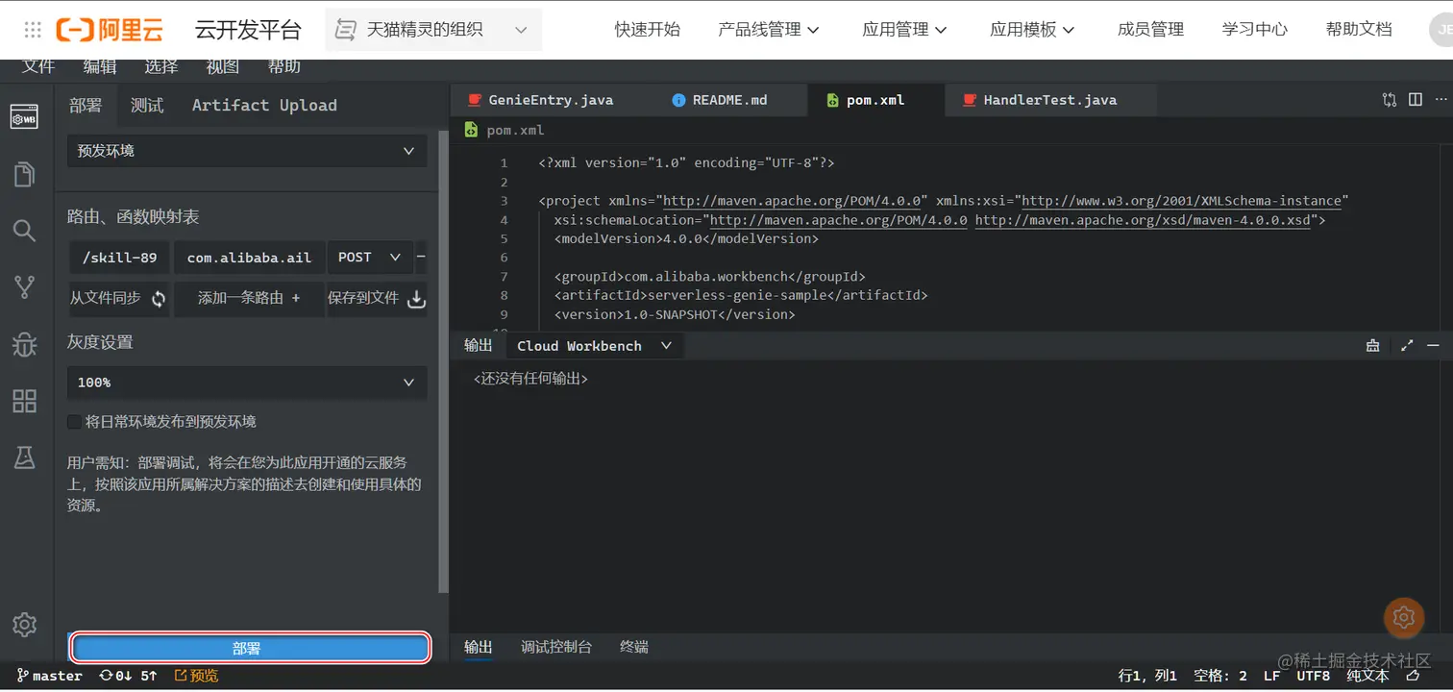The width and height of the screenshot is (1453, 692).
Task: Click the UTF8 encoding indicator
Action: pyautogui.click(x=1313, y=676)
